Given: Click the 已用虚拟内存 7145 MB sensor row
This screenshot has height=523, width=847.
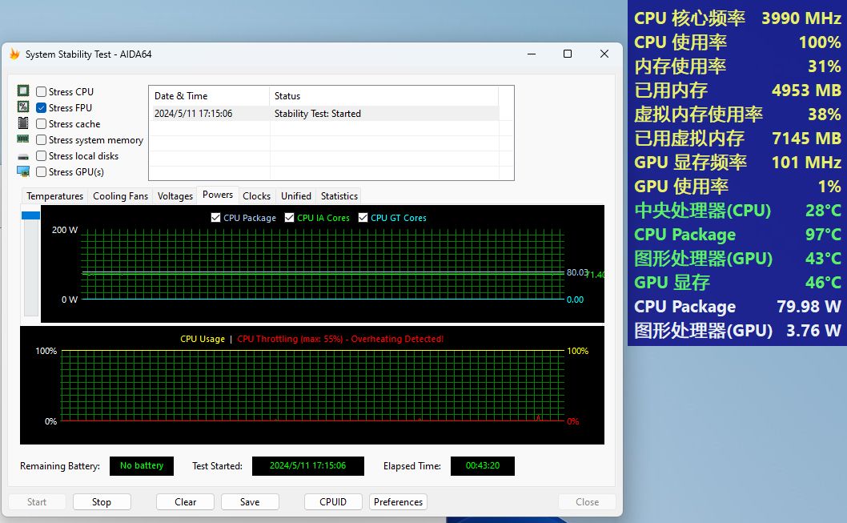Looking at the screenshot, I should point(737,139).
